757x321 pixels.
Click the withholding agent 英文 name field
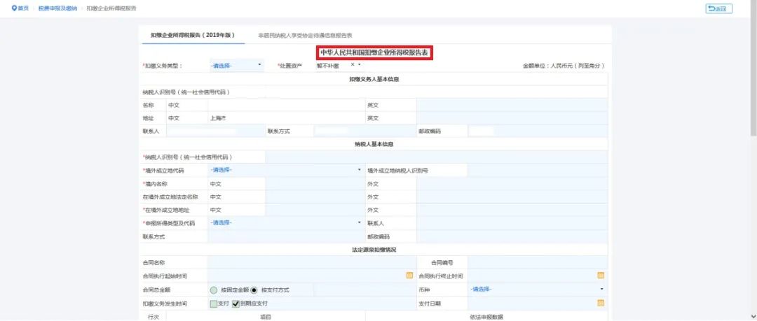coord(512,105)
